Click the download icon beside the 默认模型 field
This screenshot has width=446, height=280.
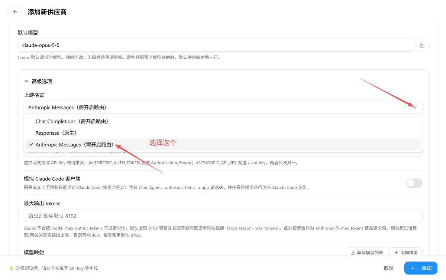tap(422, 45)
